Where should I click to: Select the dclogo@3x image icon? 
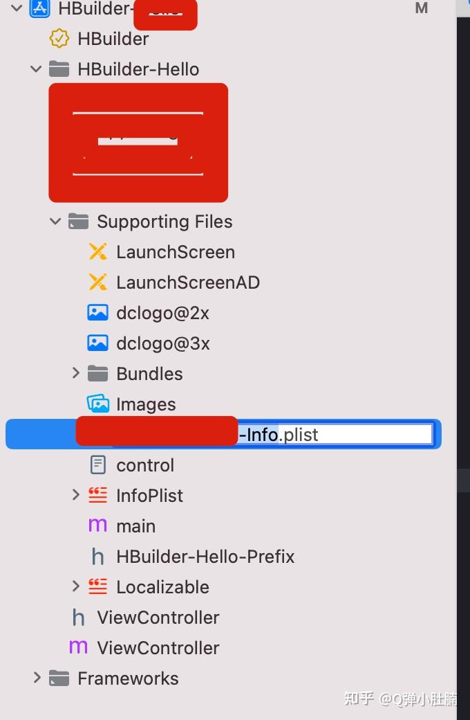click(97, 343)
